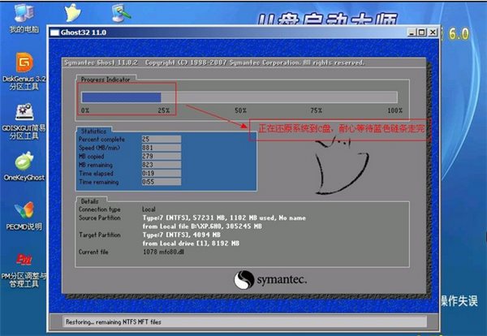Select the Speed value 881

pyautogui.click(x=162, y=148)
